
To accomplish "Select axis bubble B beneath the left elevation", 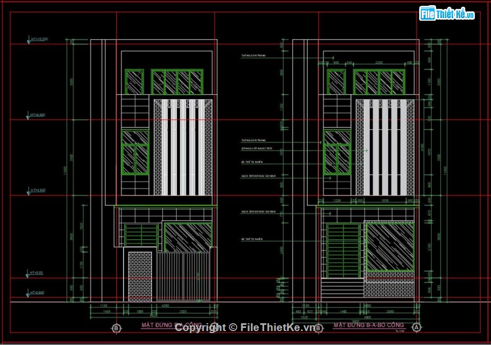I will [116, 328].
